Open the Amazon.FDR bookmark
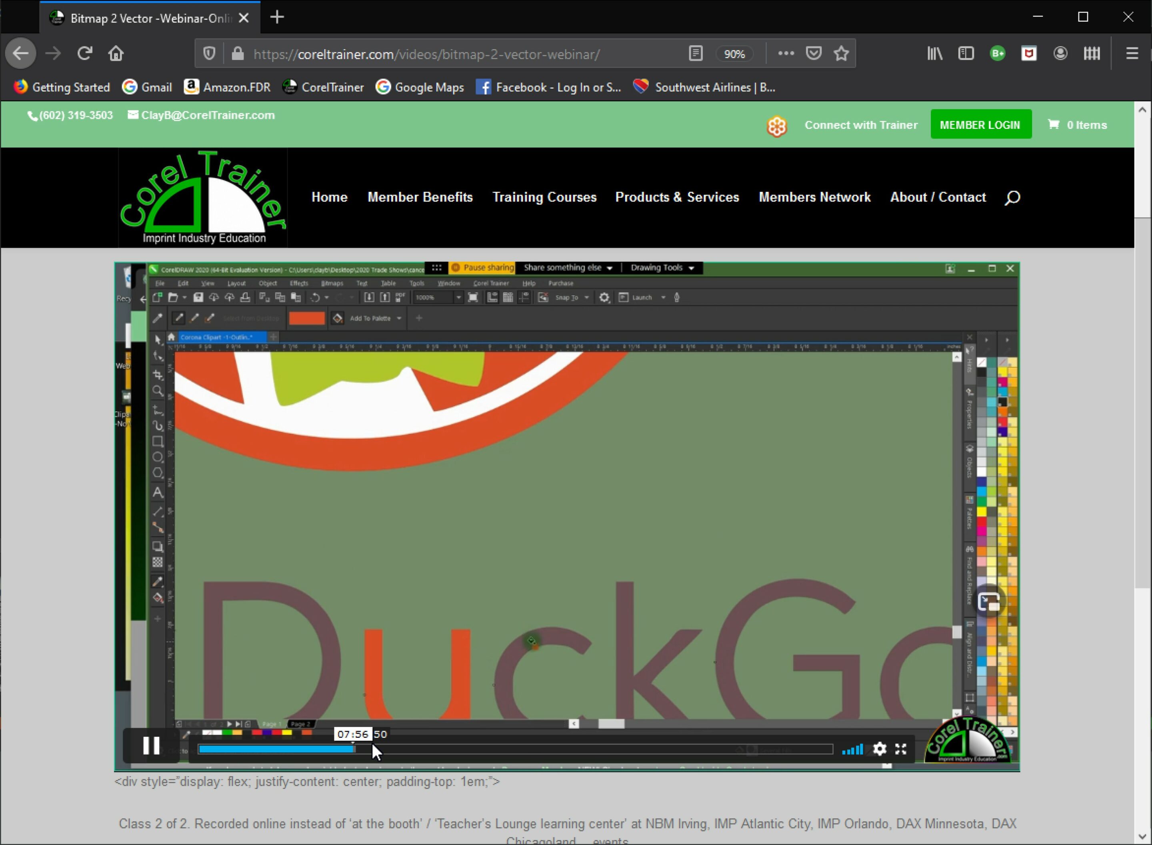This screenshot has height=845, width=1152. click(x=228, y=88)
